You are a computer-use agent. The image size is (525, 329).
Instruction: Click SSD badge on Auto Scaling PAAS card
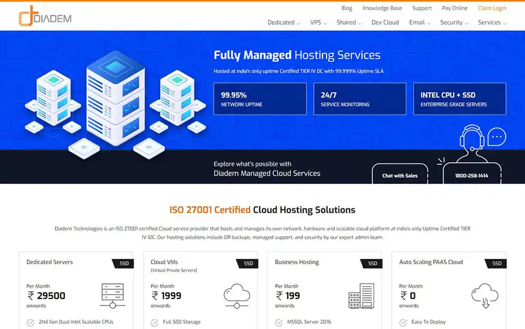coord(495,264)
